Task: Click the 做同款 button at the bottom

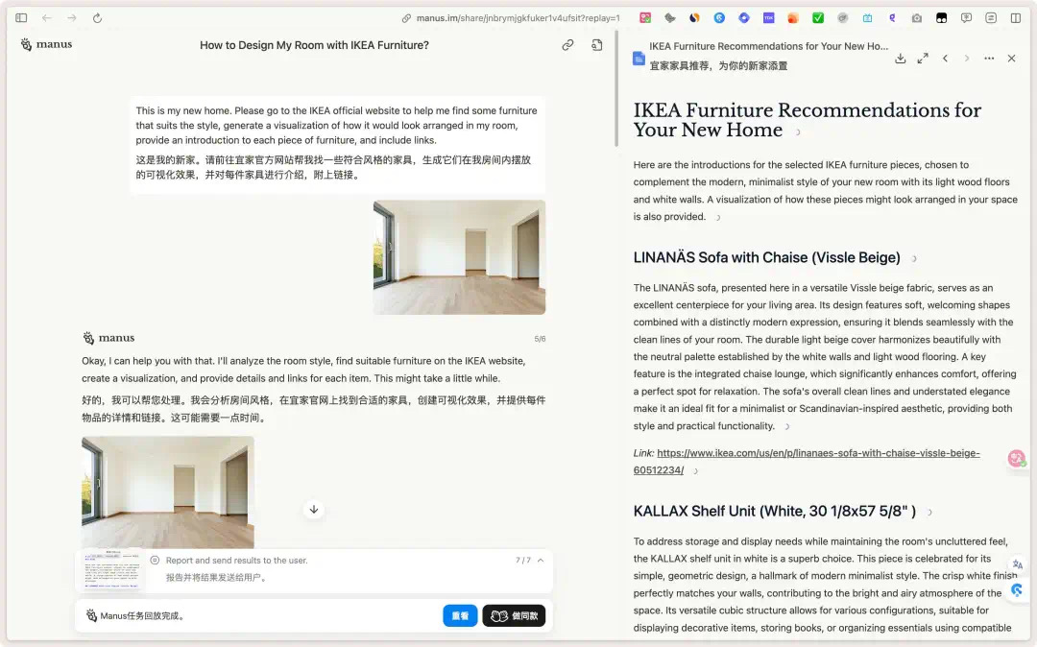Action: point(516,615)
